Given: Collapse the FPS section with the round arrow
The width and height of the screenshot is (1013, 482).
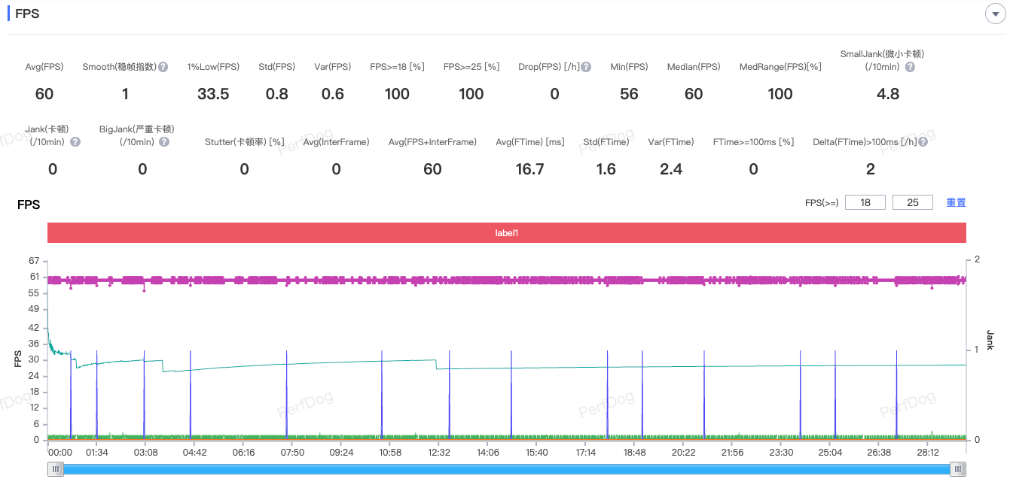Looking at the screenshot, I should (x=996, y=14).
